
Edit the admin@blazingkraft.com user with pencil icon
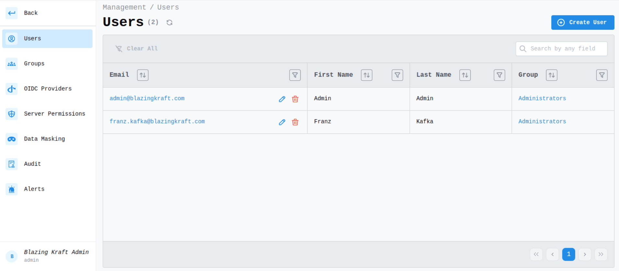coord(282,99)
